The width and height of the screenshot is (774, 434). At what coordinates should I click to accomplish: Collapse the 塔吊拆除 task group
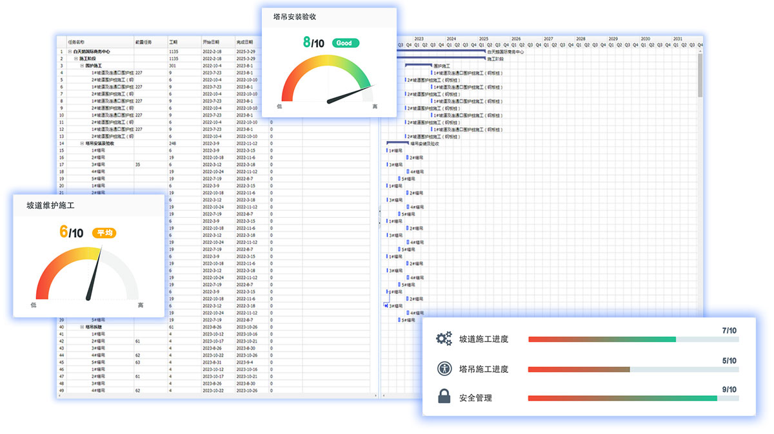81,327
